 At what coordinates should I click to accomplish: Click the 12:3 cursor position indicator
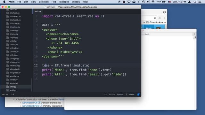click(x=12, y=95)
